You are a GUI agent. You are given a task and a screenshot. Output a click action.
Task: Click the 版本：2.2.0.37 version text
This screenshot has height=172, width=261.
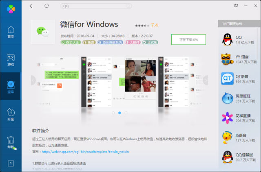tap(142, 36)
